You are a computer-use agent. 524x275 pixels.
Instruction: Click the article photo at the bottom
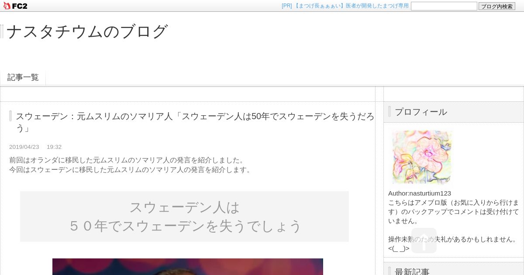click(x=188, y=267)
